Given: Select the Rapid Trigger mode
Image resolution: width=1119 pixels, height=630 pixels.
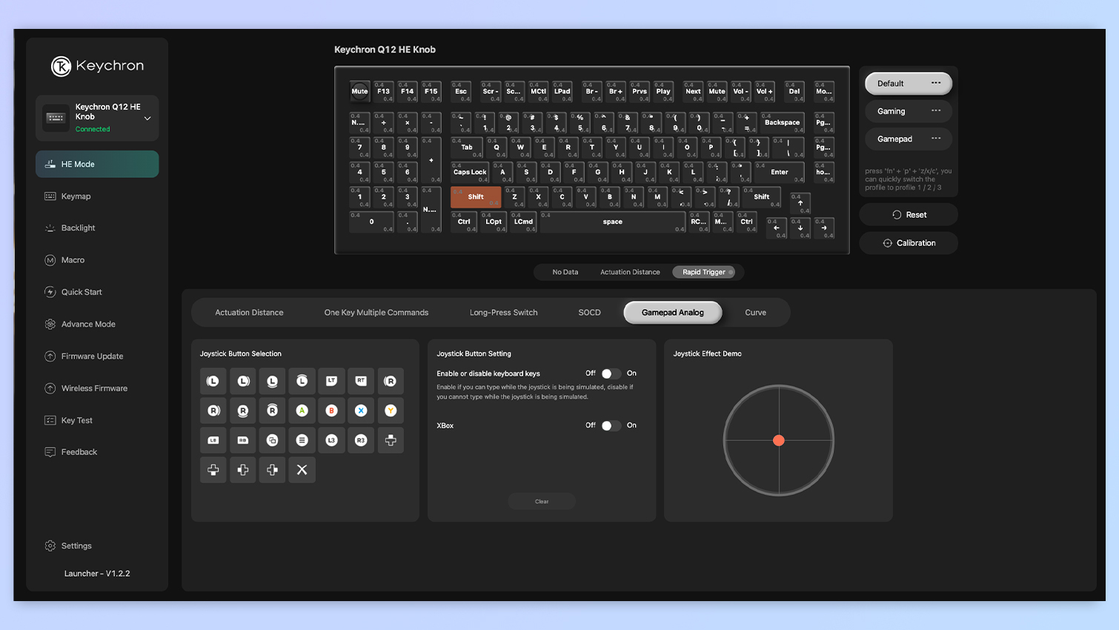Looking at the screenshot, I should (705, 272).
